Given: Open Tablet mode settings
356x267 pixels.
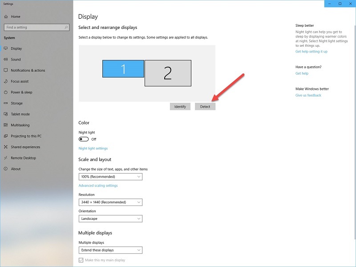Looking at the screenshot, I should (x=20, y=114).
